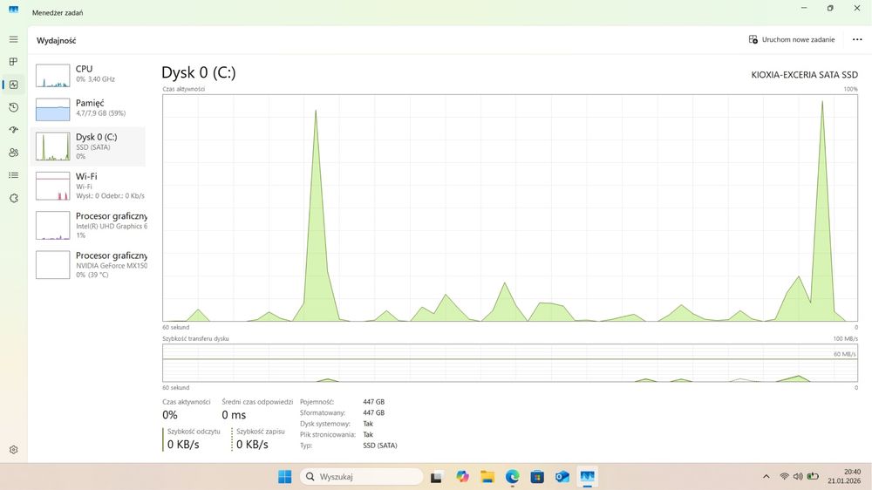Viewport: 872px width, 490px height.
Task: Open Copilot from the taskbar
Action: [x=462, y=477]
